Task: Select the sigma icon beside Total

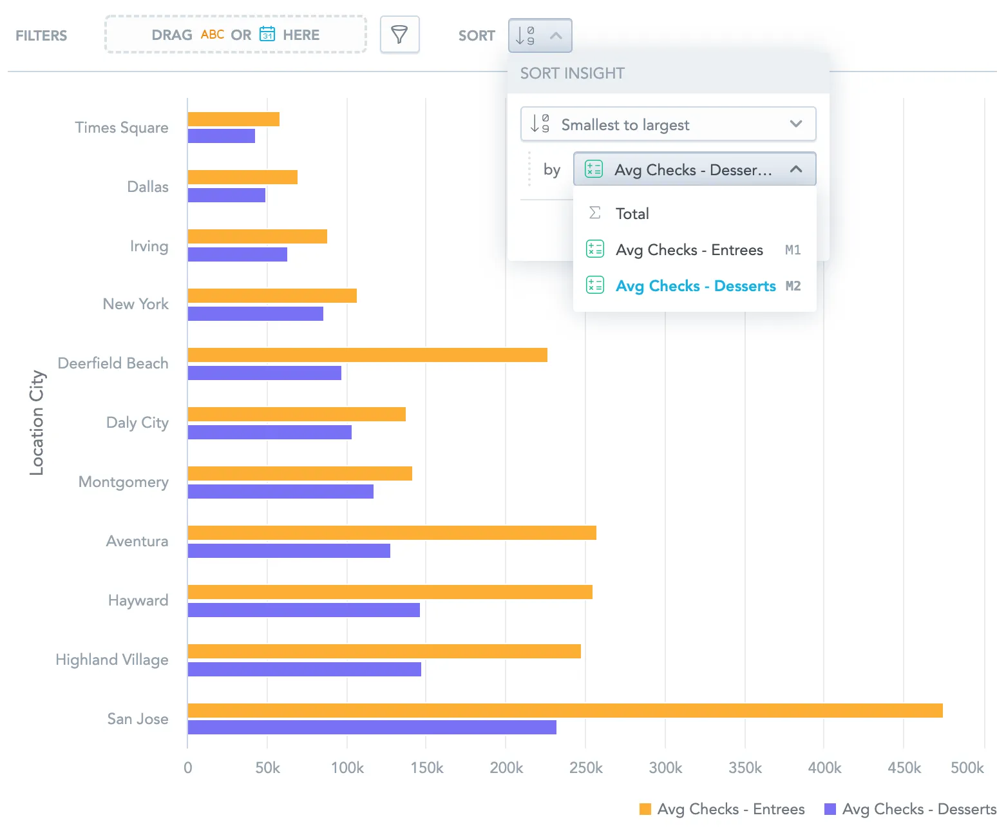Action: click(x=594, y=213)
